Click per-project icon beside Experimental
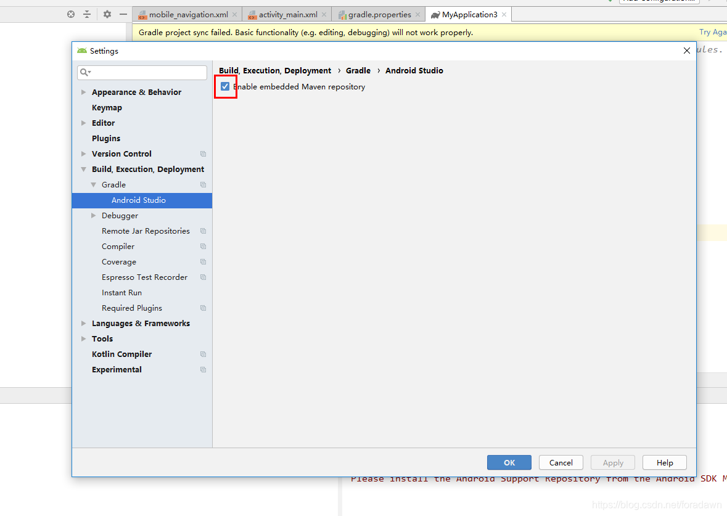 click(x=203, y=369)
